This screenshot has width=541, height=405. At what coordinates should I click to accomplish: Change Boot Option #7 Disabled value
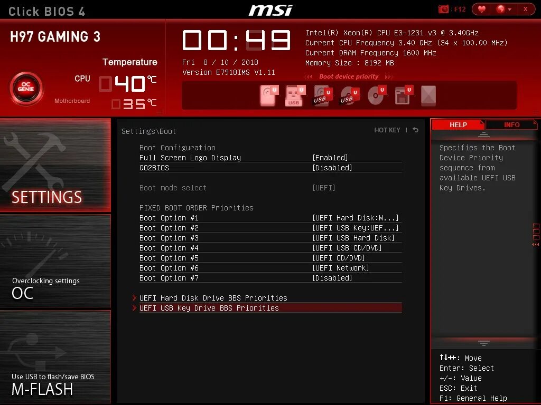332,278
